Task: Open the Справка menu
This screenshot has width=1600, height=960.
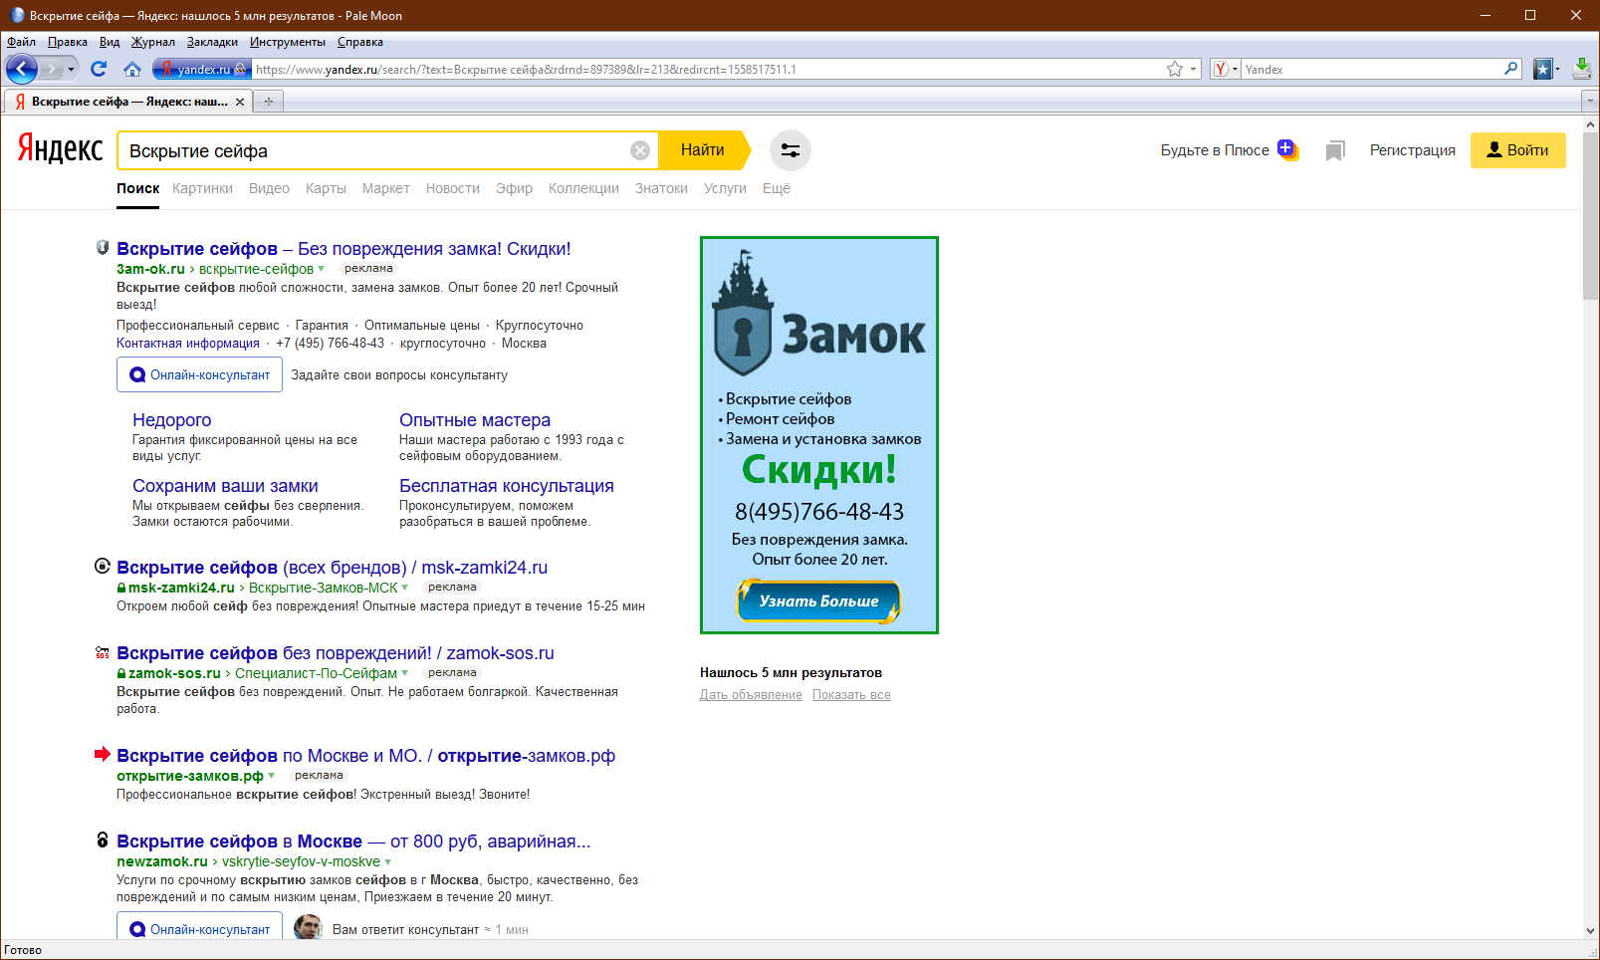Action: tap(360, 42)
